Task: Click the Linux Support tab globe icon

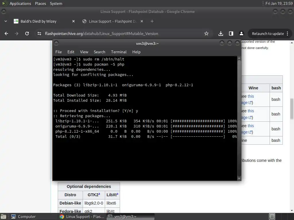Action: (x=84, y=21)
